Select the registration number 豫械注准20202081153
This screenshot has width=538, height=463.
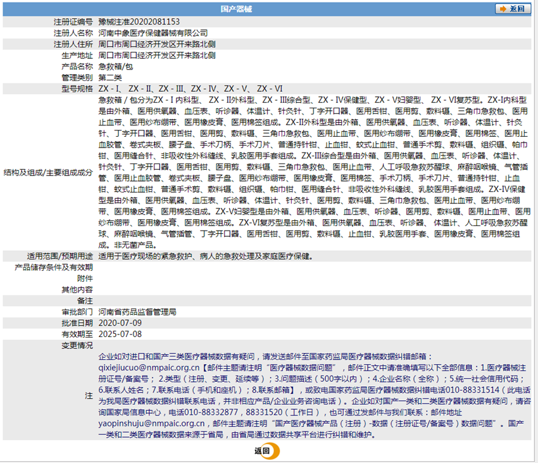(139, 22)
